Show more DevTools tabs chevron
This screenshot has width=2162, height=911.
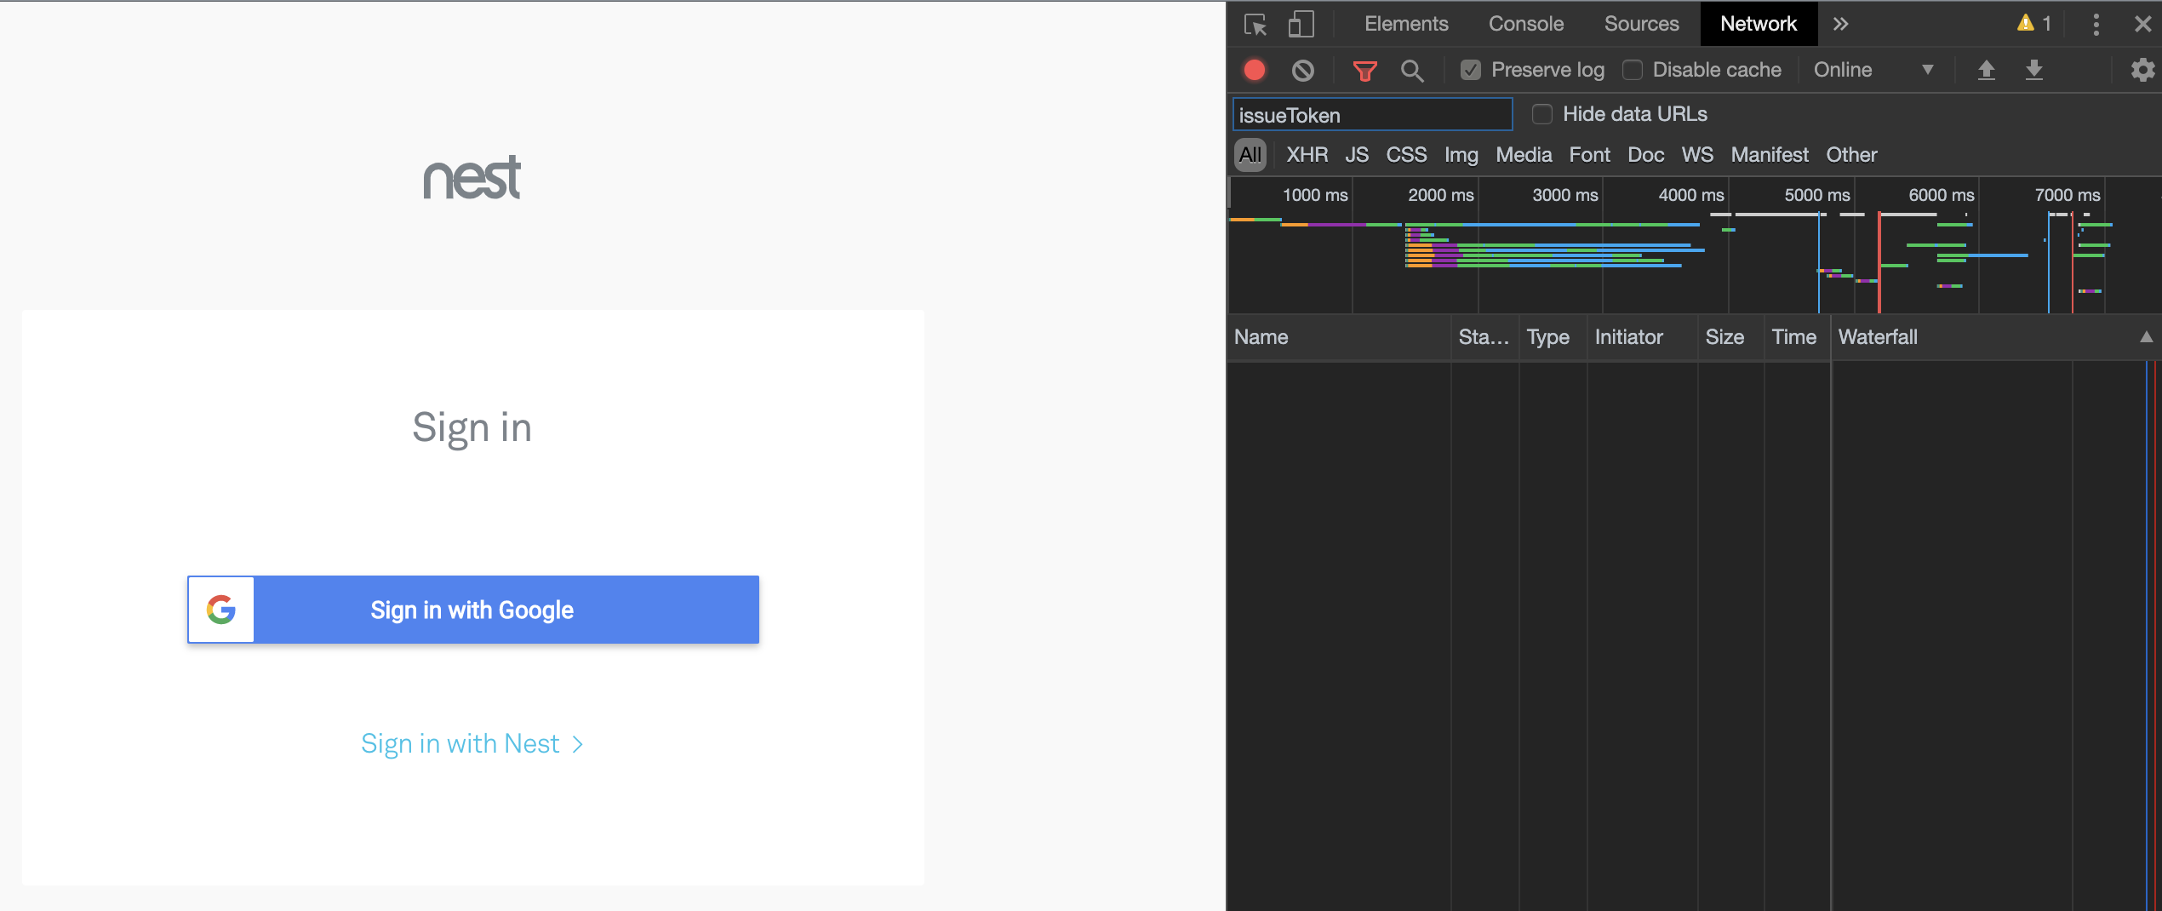click(1840, 24)
